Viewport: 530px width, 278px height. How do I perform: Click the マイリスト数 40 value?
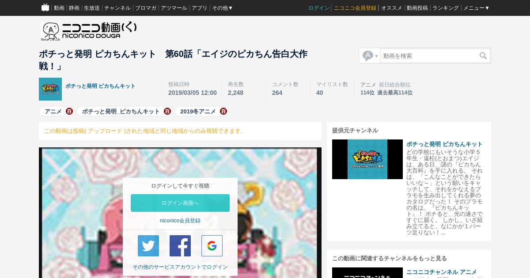[319, 93]
